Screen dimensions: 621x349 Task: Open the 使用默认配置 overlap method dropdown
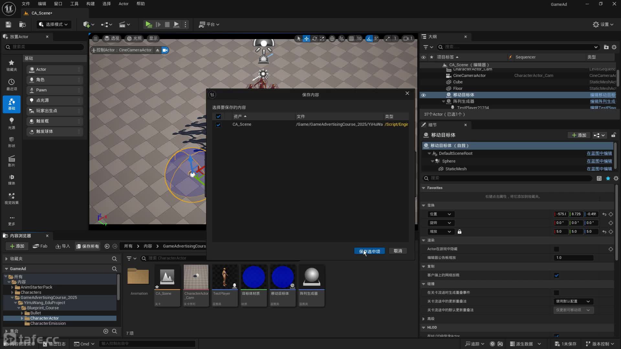click(573, 301)
